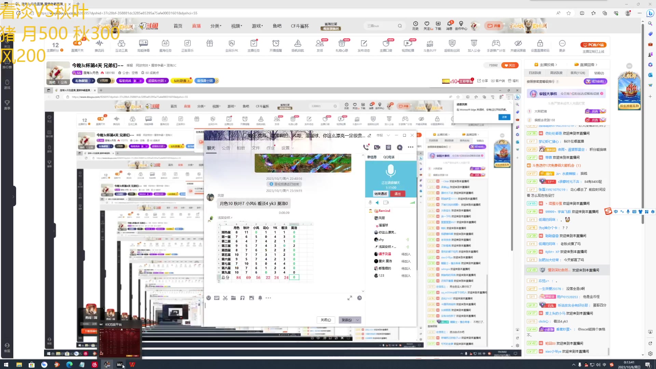Click the orange 关注 follow button

[x=509, y=65]
